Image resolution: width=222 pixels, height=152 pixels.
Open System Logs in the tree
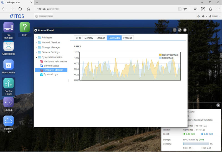click(51, 74)
